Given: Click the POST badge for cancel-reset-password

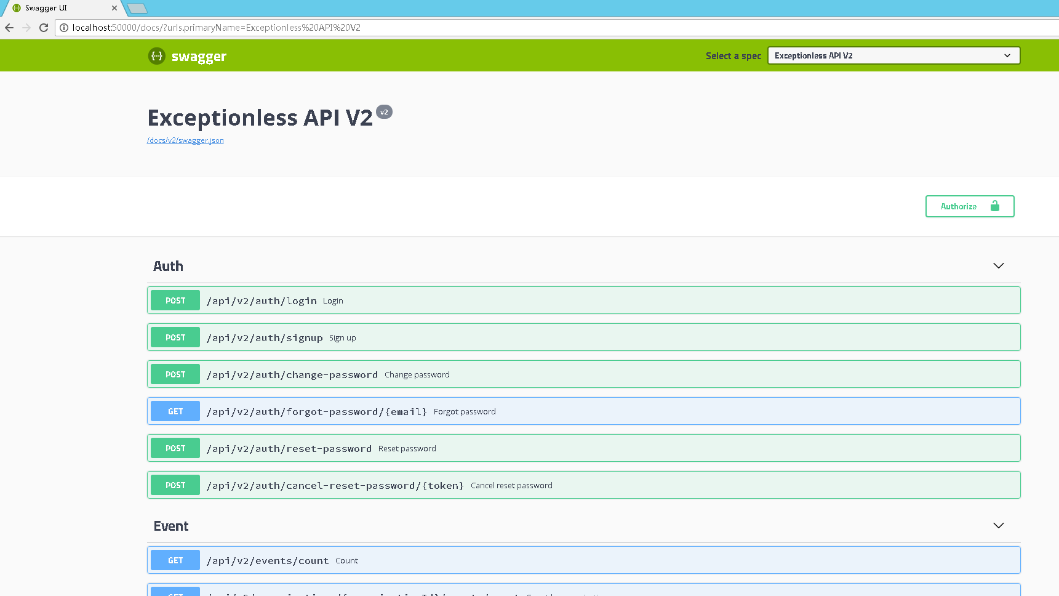Looking at the screenshot, I should (x=175, y=485).
